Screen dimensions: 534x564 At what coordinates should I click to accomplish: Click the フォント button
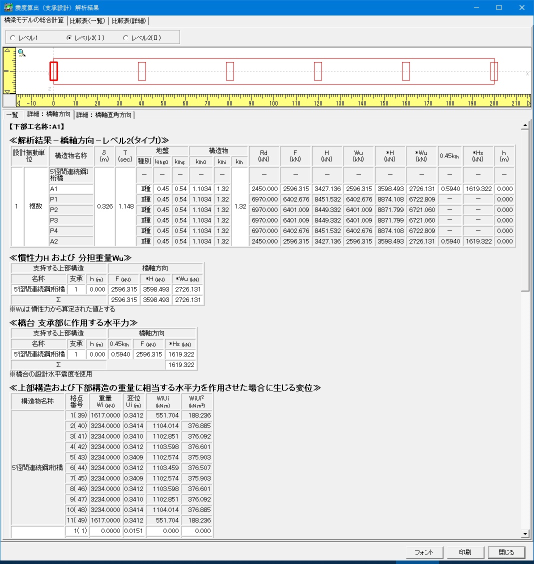424,552
